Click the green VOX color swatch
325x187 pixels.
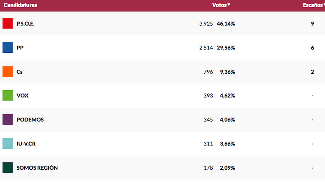(x=8, y=96)
